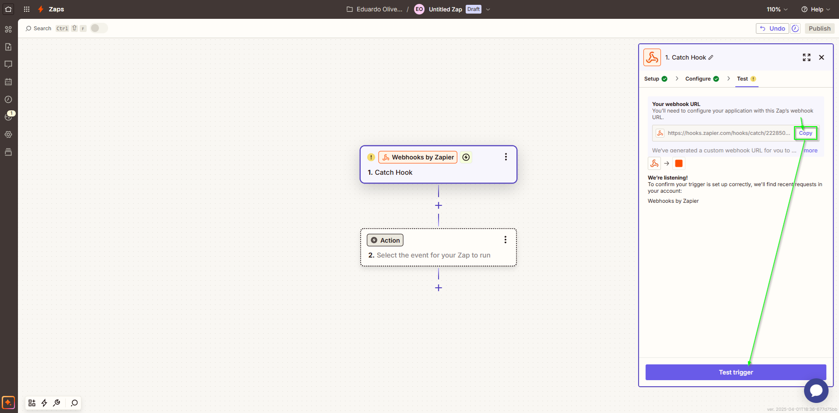Click the Draft status badge
The height and width of the screenshot is (413, 839).
(474, 9)
